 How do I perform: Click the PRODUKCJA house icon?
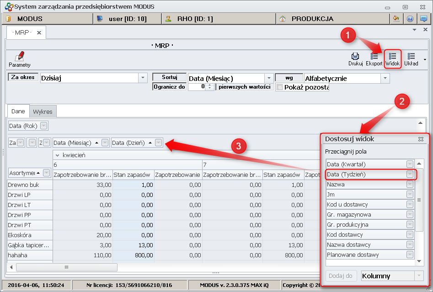283,19
